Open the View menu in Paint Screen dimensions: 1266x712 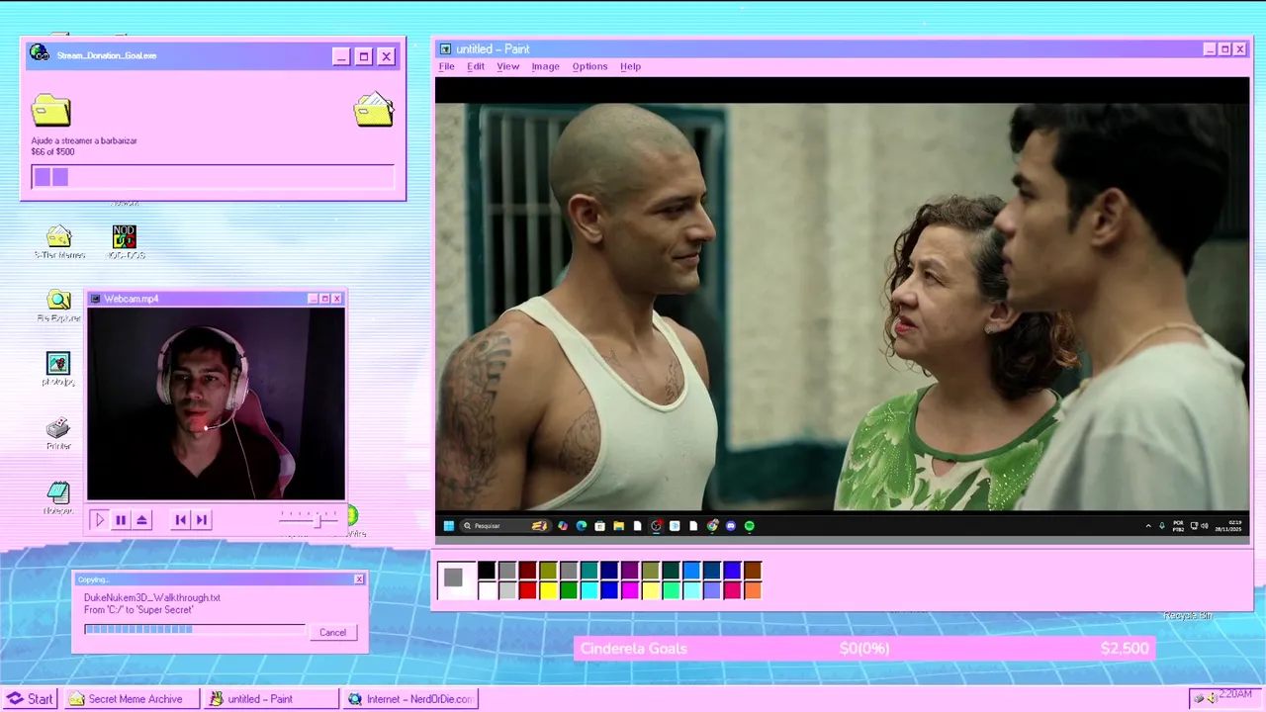click(508, 66)
